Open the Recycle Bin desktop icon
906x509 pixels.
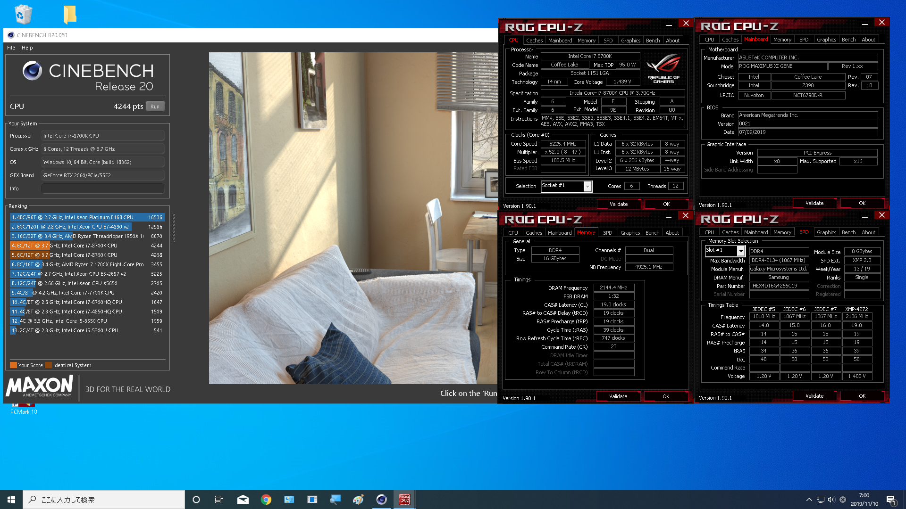click(23, 14)
